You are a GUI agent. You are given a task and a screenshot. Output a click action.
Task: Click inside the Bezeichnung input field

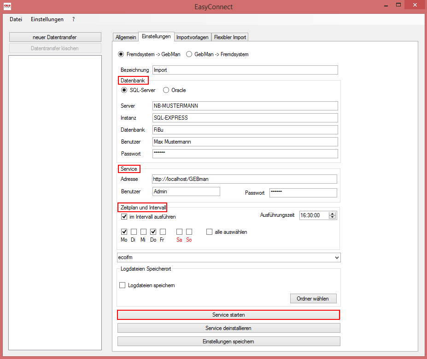tap(244, 69)
